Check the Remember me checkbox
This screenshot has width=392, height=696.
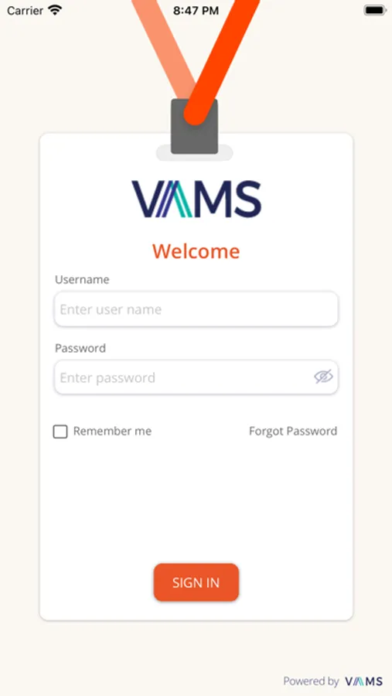60,432
